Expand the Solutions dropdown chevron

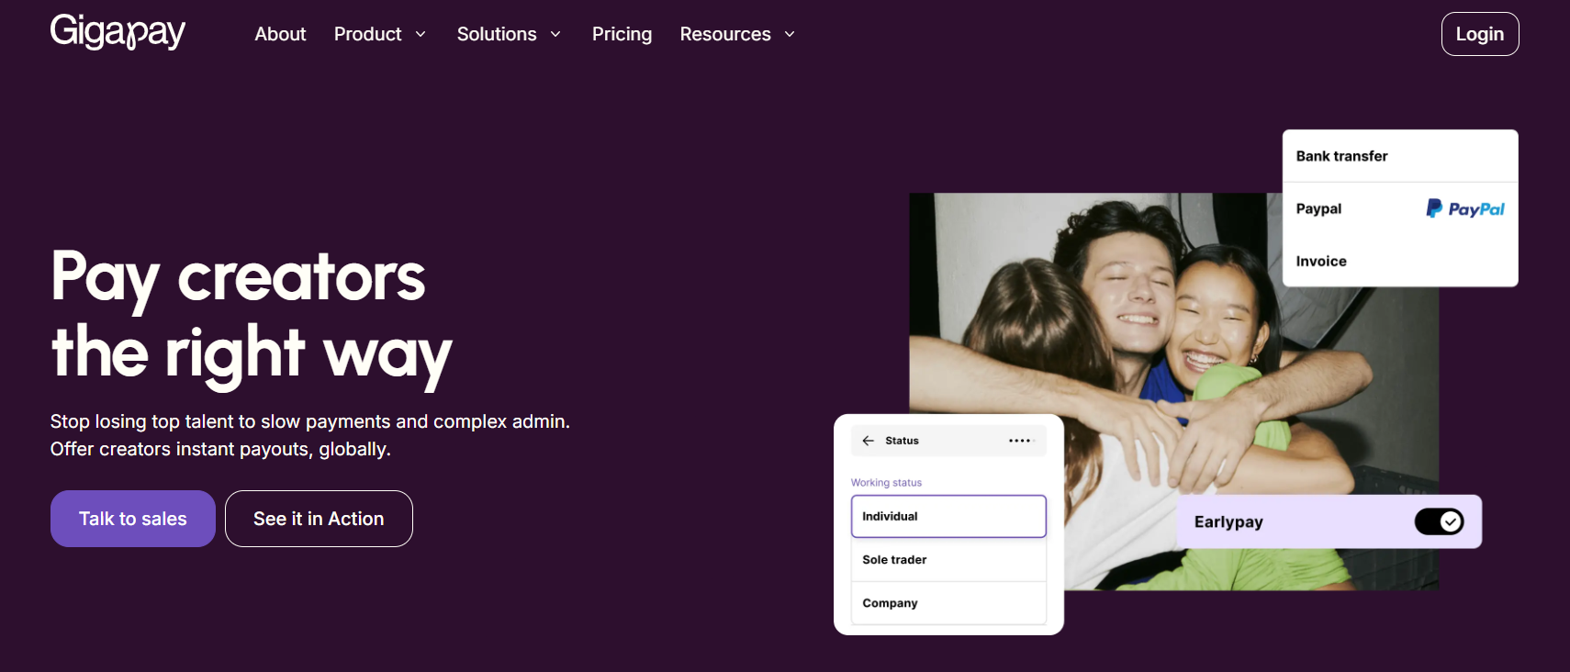coord(555,34)
